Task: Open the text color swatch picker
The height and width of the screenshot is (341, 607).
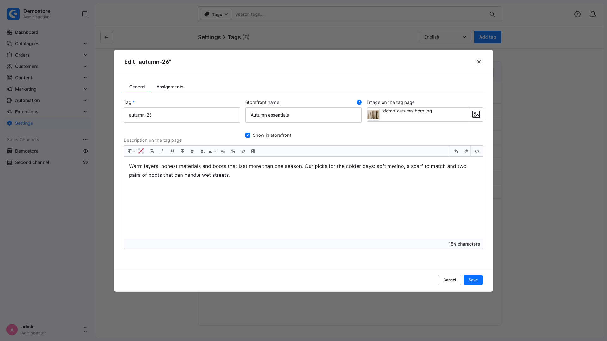Action: tap(141, 151)
